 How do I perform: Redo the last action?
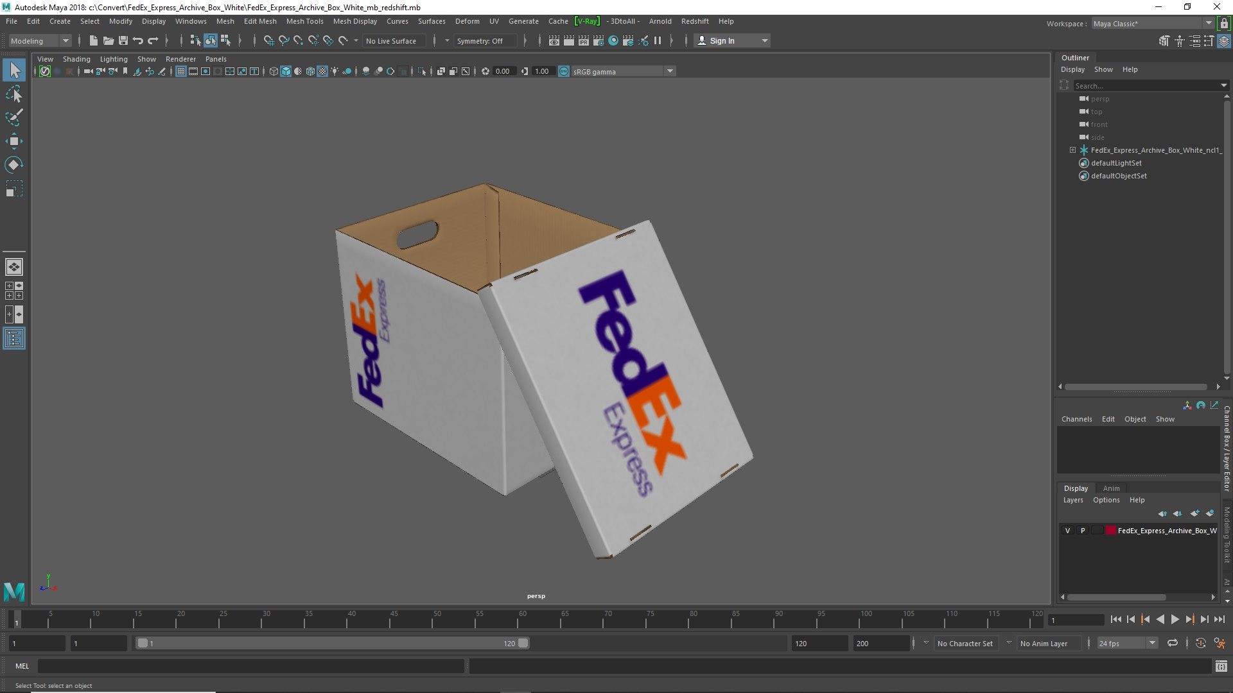click(153, 40)
